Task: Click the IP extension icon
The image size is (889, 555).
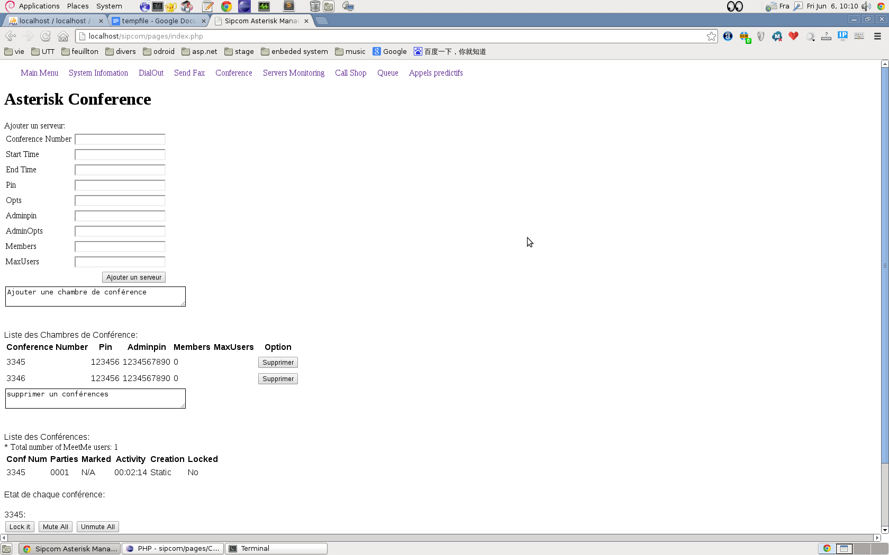Action: (x=842, y=36)
